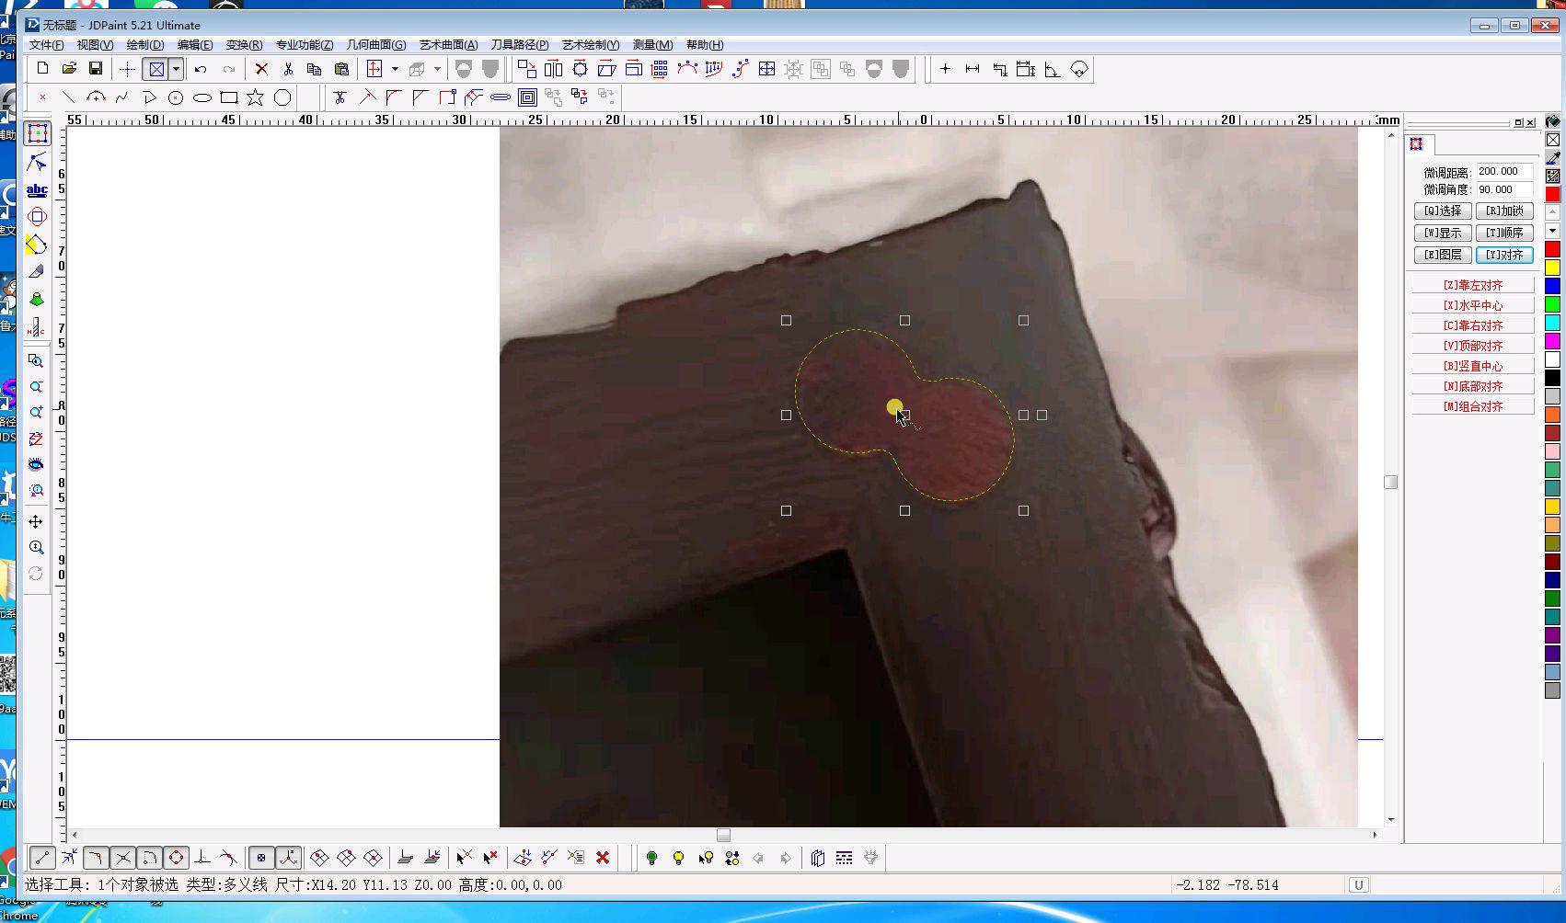Select the polygon drawing tool

(282, 97)
